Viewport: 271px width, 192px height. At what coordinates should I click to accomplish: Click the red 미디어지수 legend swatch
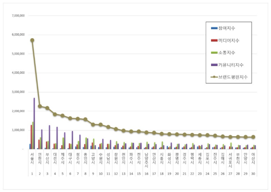214,41
